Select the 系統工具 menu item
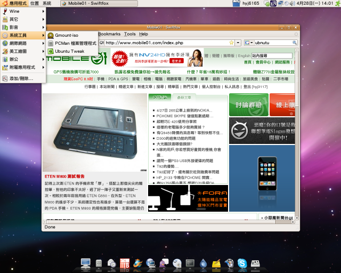The width and height of the screenshot is (341, 273). (x=23, y=35)
